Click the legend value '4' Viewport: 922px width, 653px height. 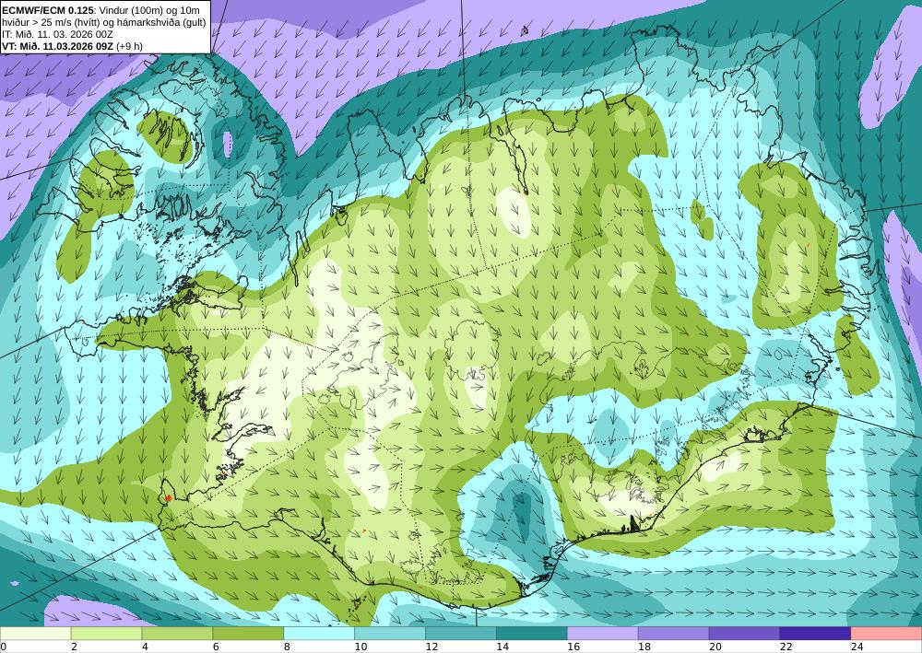(145, 647)
